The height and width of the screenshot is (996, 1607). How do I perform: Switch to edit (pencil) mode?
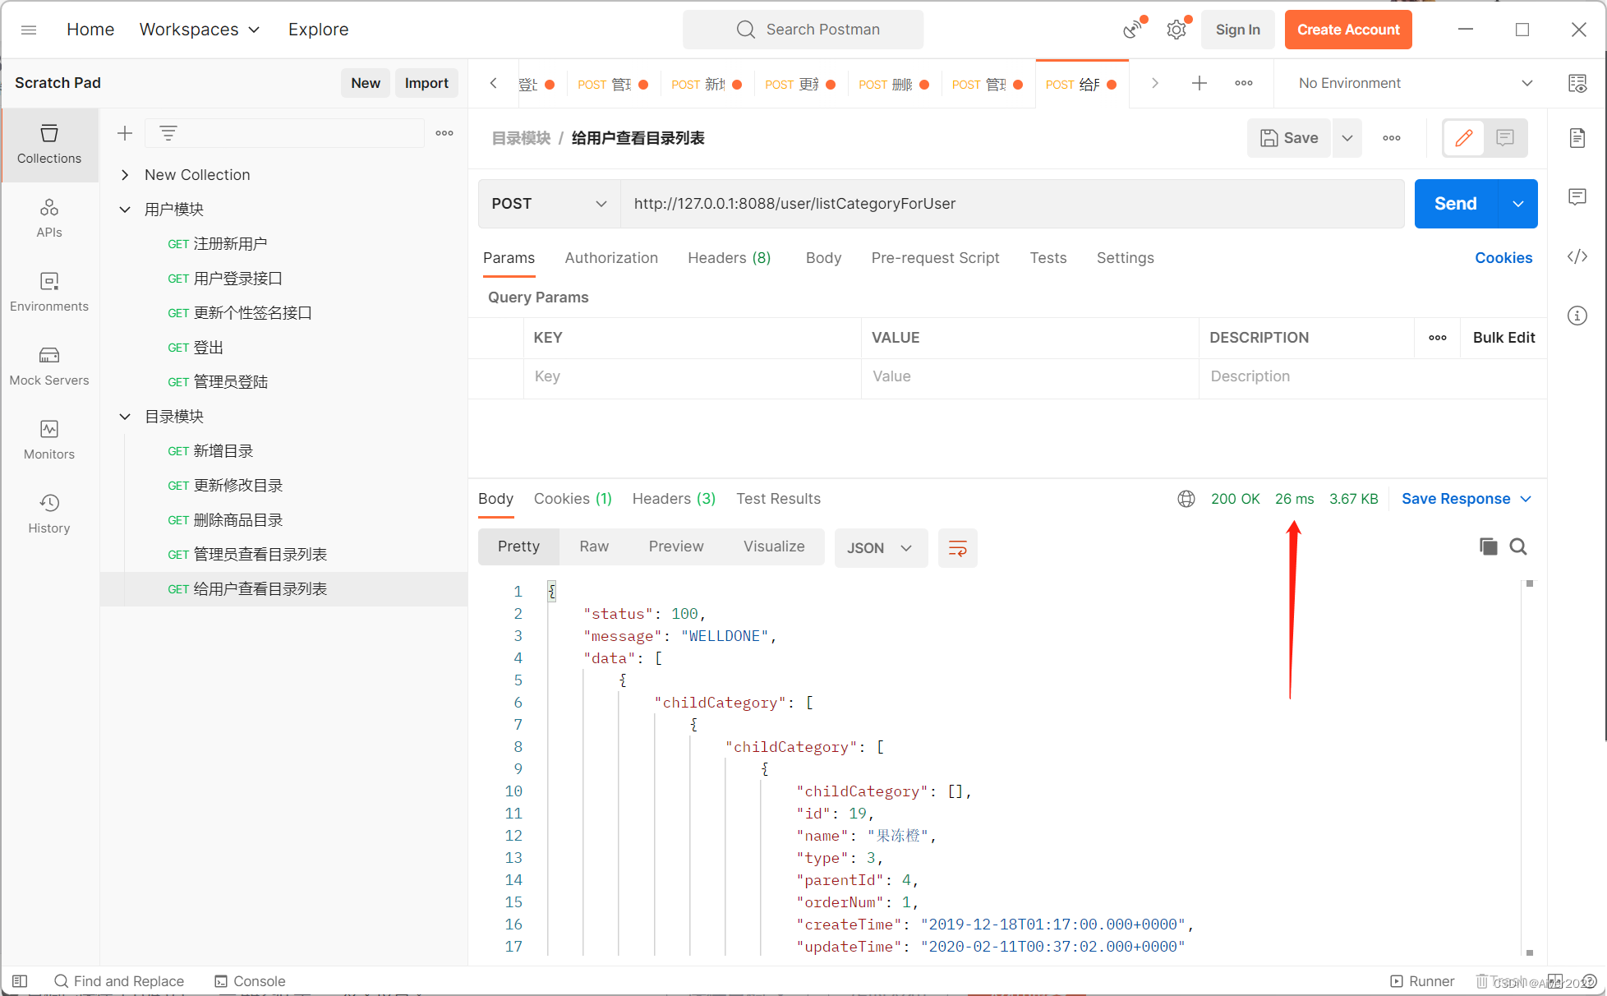(x=1463, y=138)
